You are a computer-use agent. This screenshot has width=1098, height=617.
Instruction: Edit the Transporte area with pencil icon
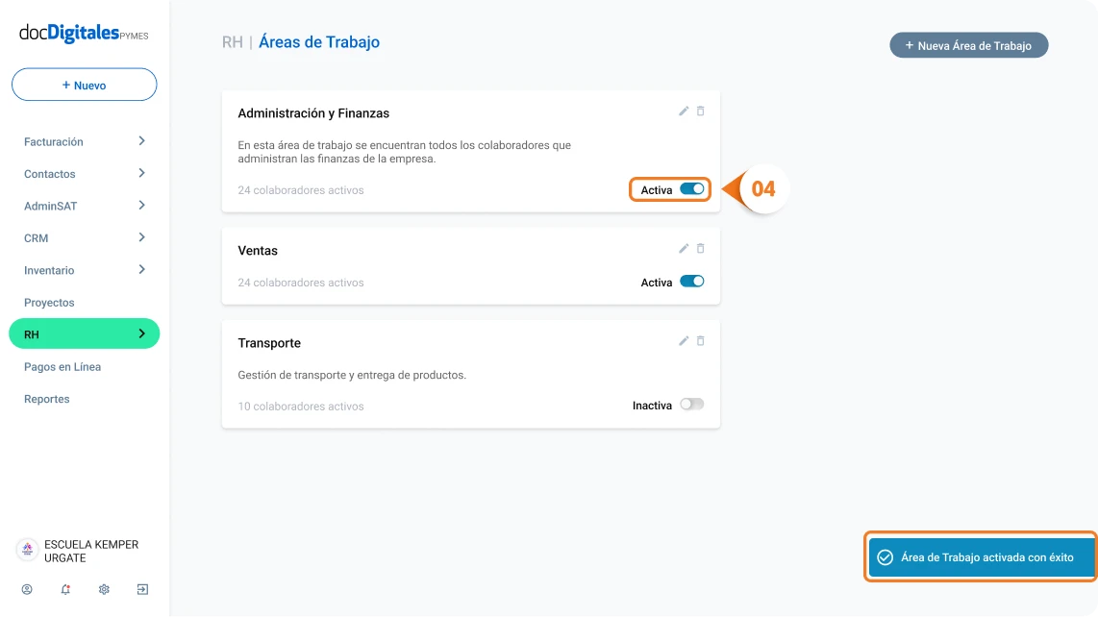click(x=684, y=341)
